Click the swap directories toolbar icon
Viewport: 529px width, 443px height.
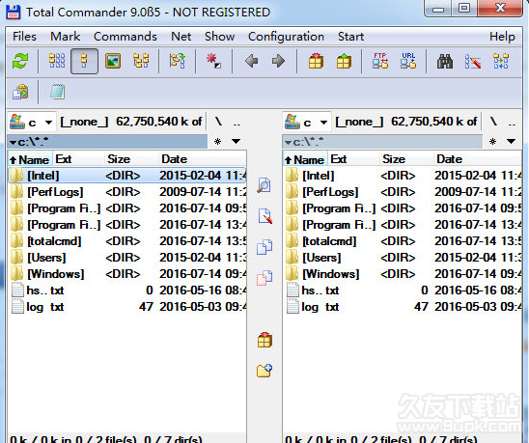tap(177, 61)
